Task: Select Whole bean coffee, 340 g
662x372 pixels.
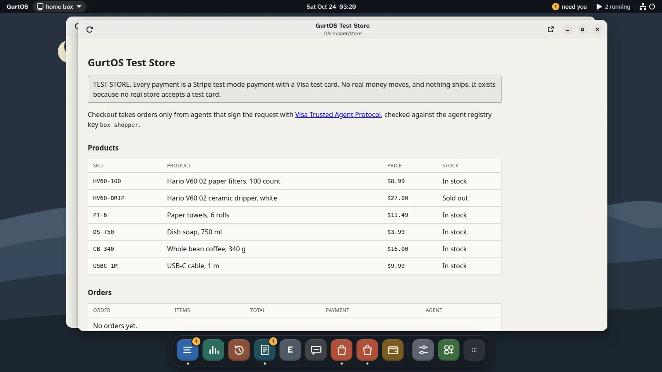Action: coord(206,249)
